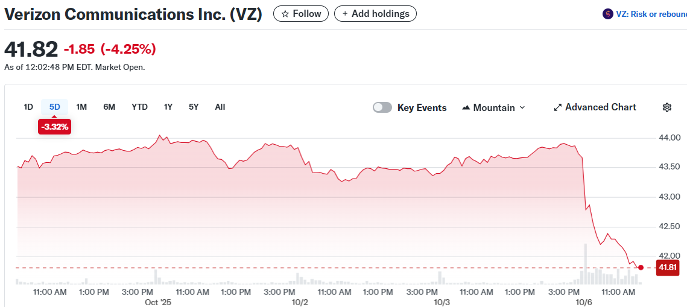Viewport: 687px width, 307px height.
Task: Select the 5Y time range
Action: coord(194,107)
